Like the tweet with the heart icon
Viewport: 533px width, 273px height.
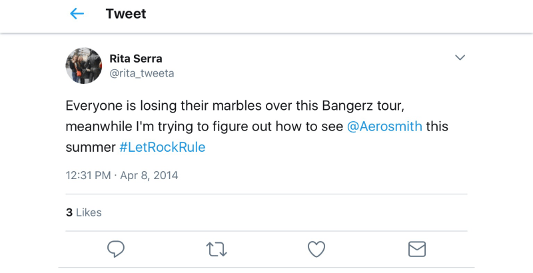316,249
